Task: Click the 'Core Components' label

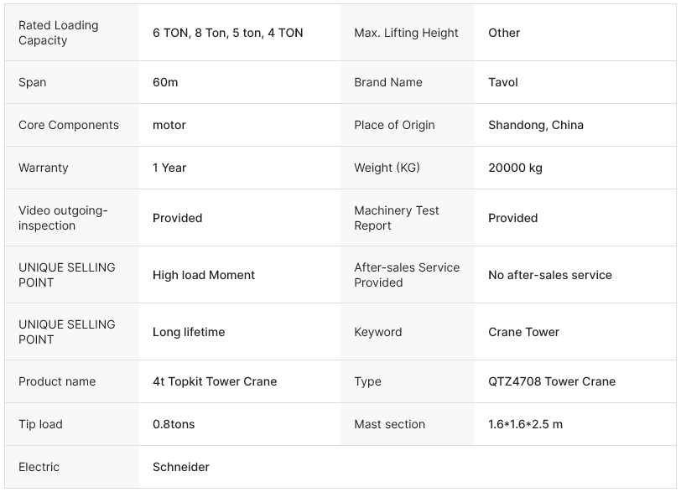Action: coord(69,125)
